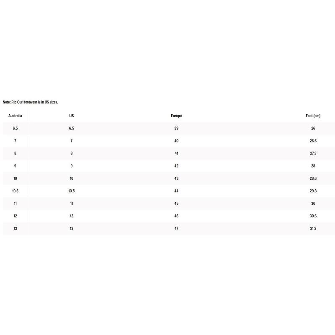Select Europe size 45 cell
Image resolution: width=335 pixels, height=335 pixels.
point(176,204)
